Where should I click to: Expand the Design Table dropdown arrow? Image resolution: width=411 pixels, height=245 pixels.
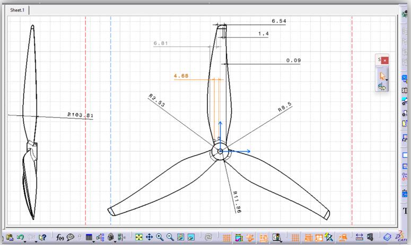pos(93,242)
